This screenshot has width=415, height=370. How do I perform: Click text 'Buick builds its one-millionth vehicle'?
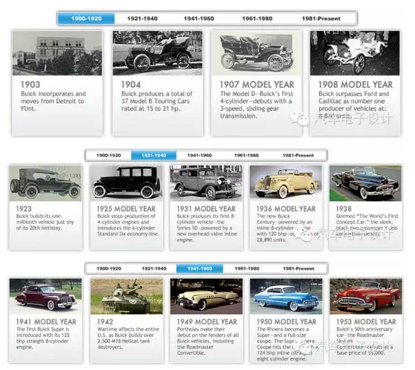click(45, 222)
